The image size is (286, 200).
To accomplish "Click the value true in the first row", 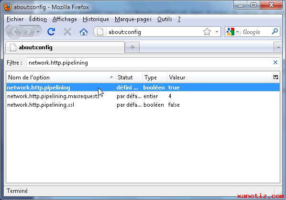I will point(174,88).
